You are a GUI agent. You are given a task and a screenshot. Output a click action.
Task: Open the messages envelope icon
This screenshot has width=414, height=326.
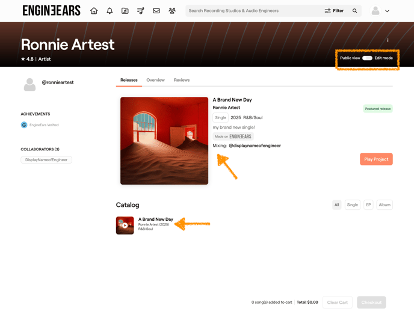(156, 11)
